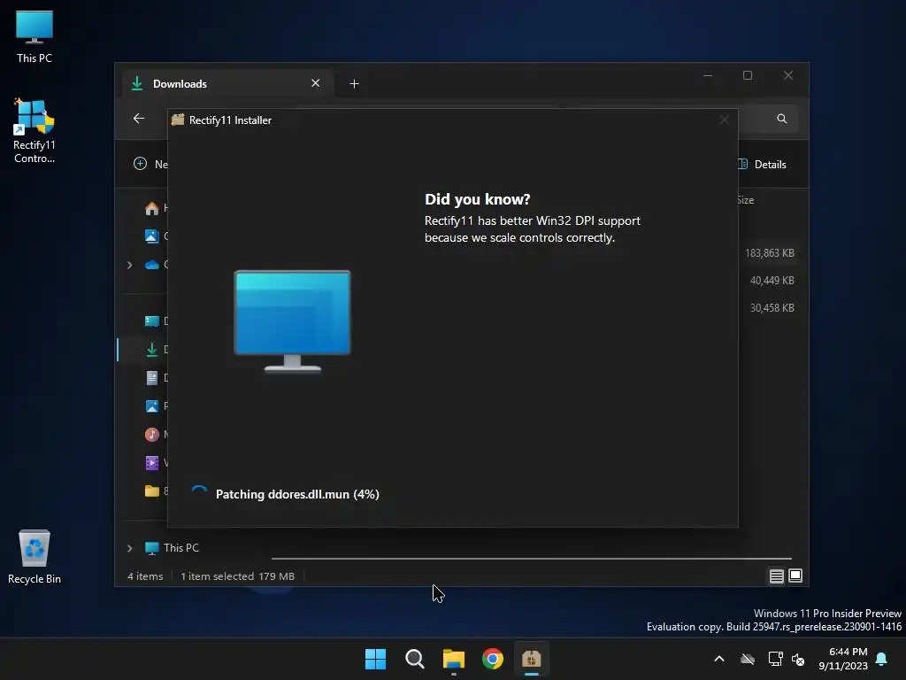Click the New button in File Explorer toolbar
906x680 pixels.
click(x=150, y=164)
